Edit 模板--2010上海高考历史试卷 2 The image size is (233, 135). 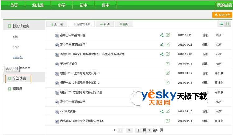[x=168, y=82]
